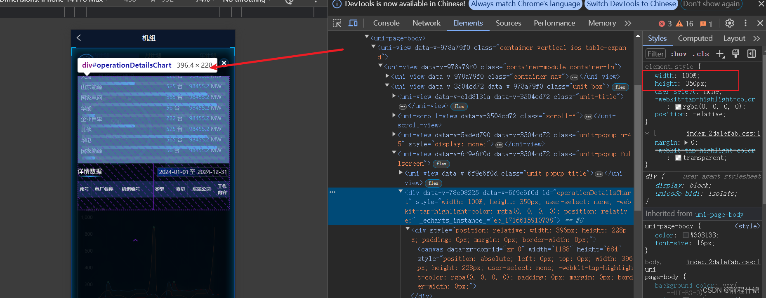Open index.2dalefab.css:1 link for body rule
The height and width of the screenshot is (298, 766).
(723, 262)
